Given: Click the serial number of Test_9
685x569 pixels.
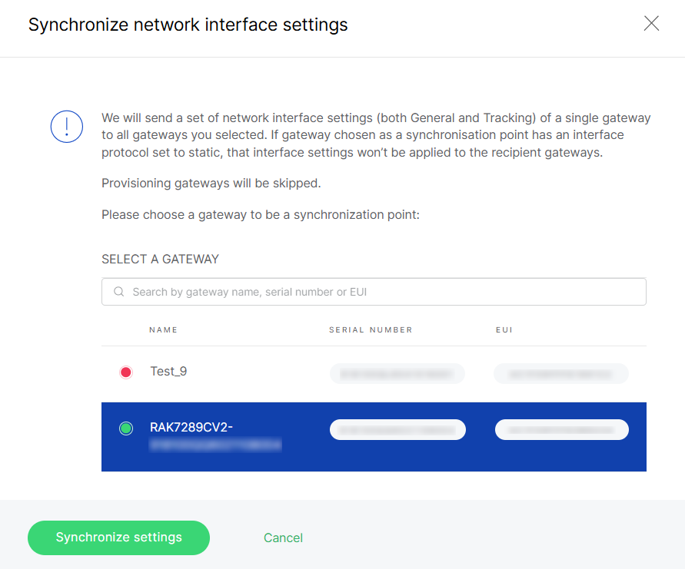Looking at the screenshot, I should coord(397,373).
